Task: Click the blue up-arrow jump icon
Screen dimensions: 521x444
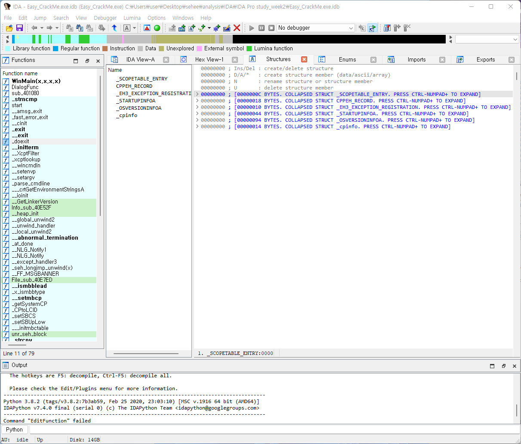Action: point(114,28)
